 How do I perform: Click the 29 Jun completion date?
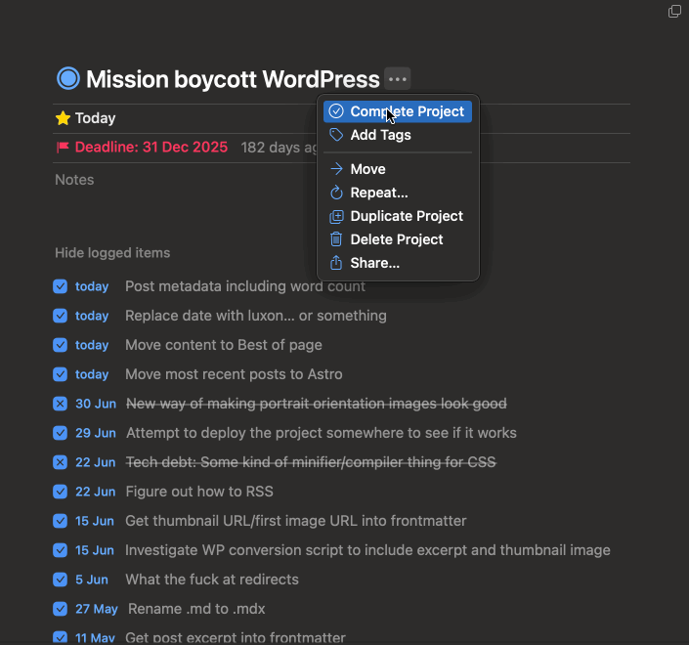tap(96, 433)
